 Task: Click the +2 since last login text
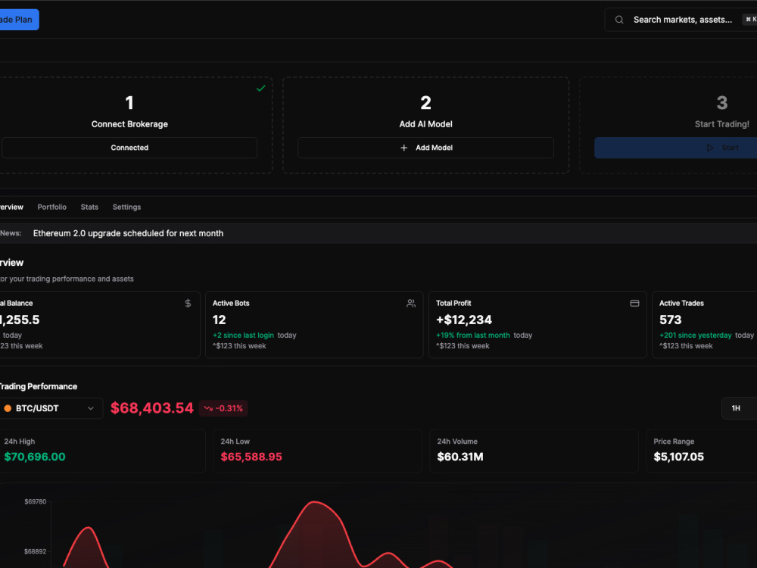click(x=243, y=335)
